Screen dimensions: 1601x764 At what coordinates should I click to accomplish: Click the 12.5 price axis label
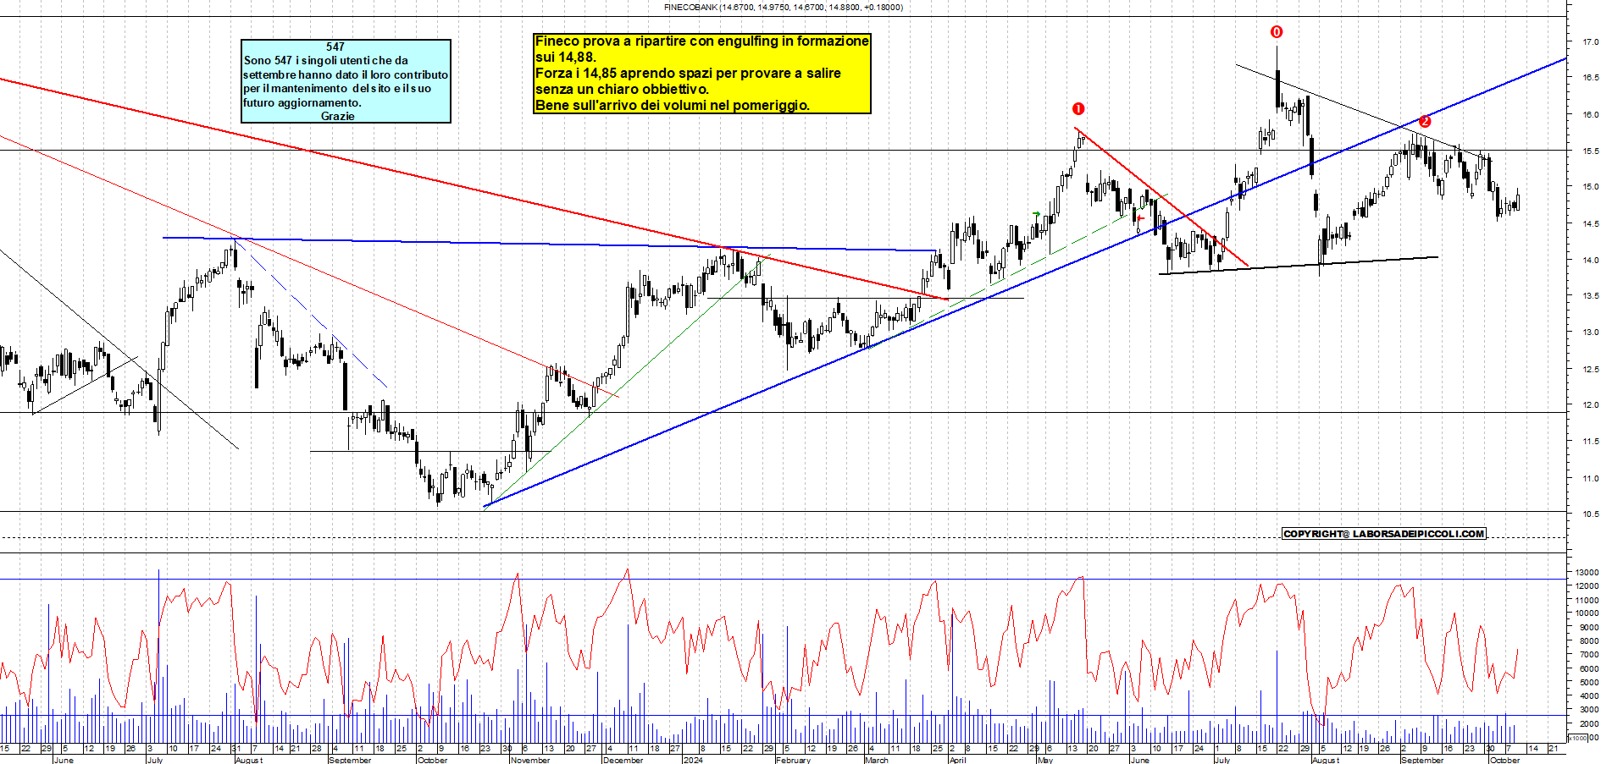1590,369
